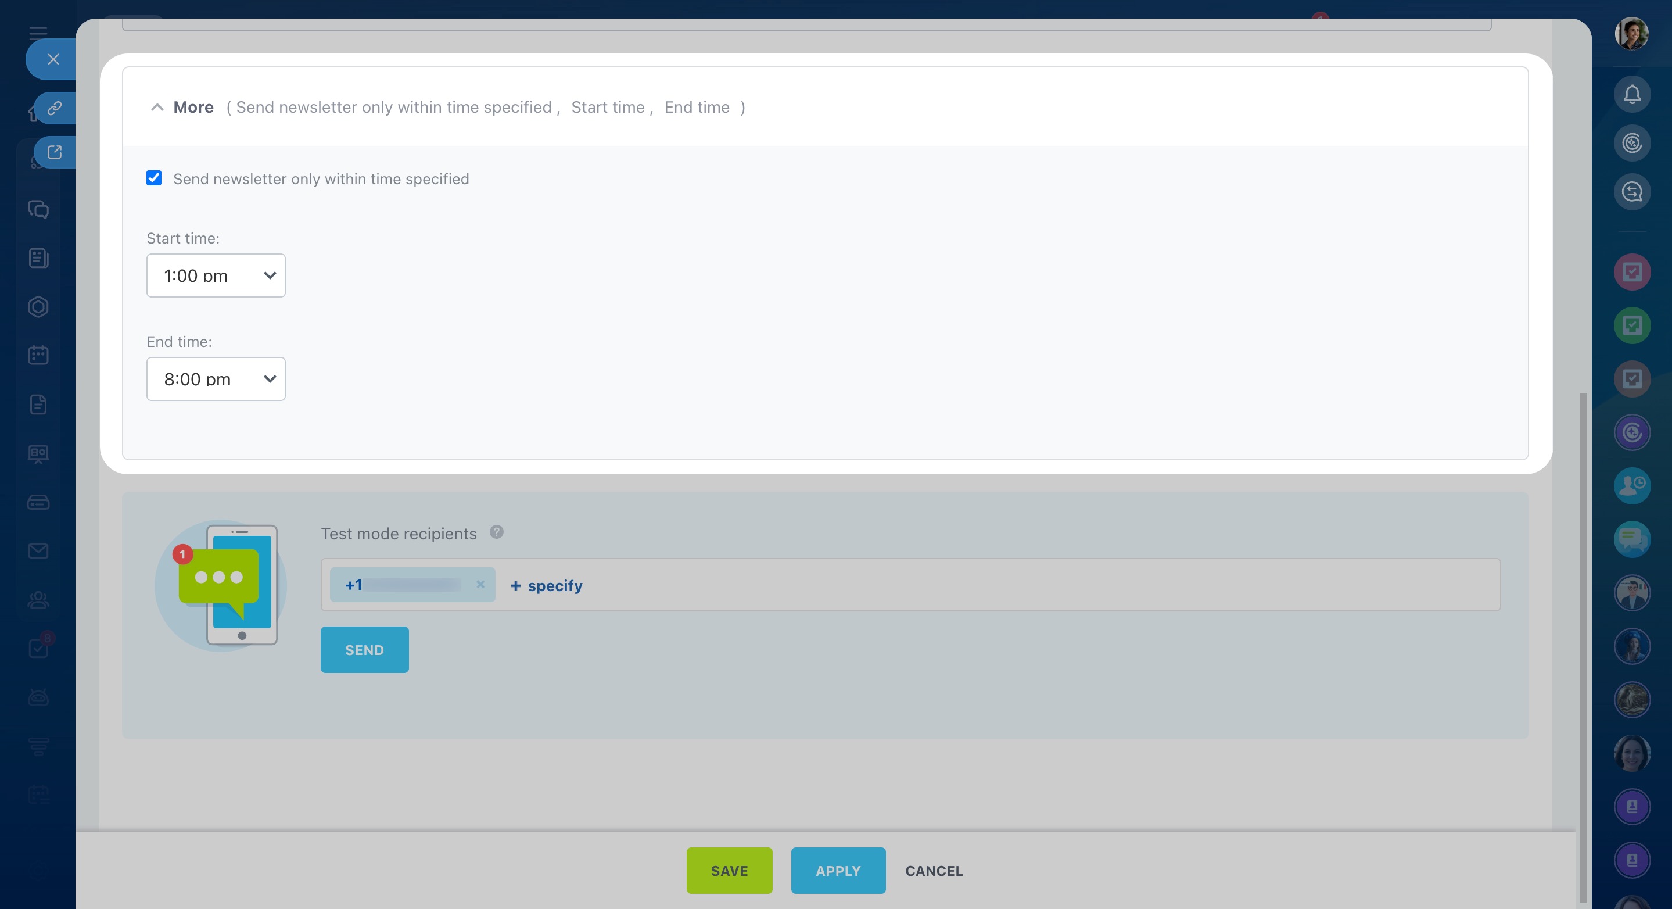Collapse the More section
This screenshot has width=1672, height=909.
pos(157,107)
